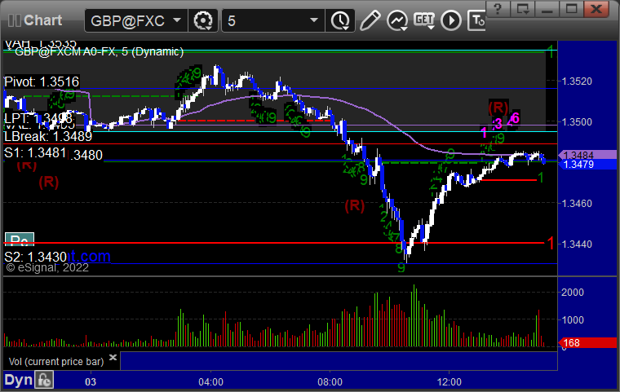This screenshot has height=392, width=620.
Task: Click the 04:00 time axis label
Action: (210, 382)
